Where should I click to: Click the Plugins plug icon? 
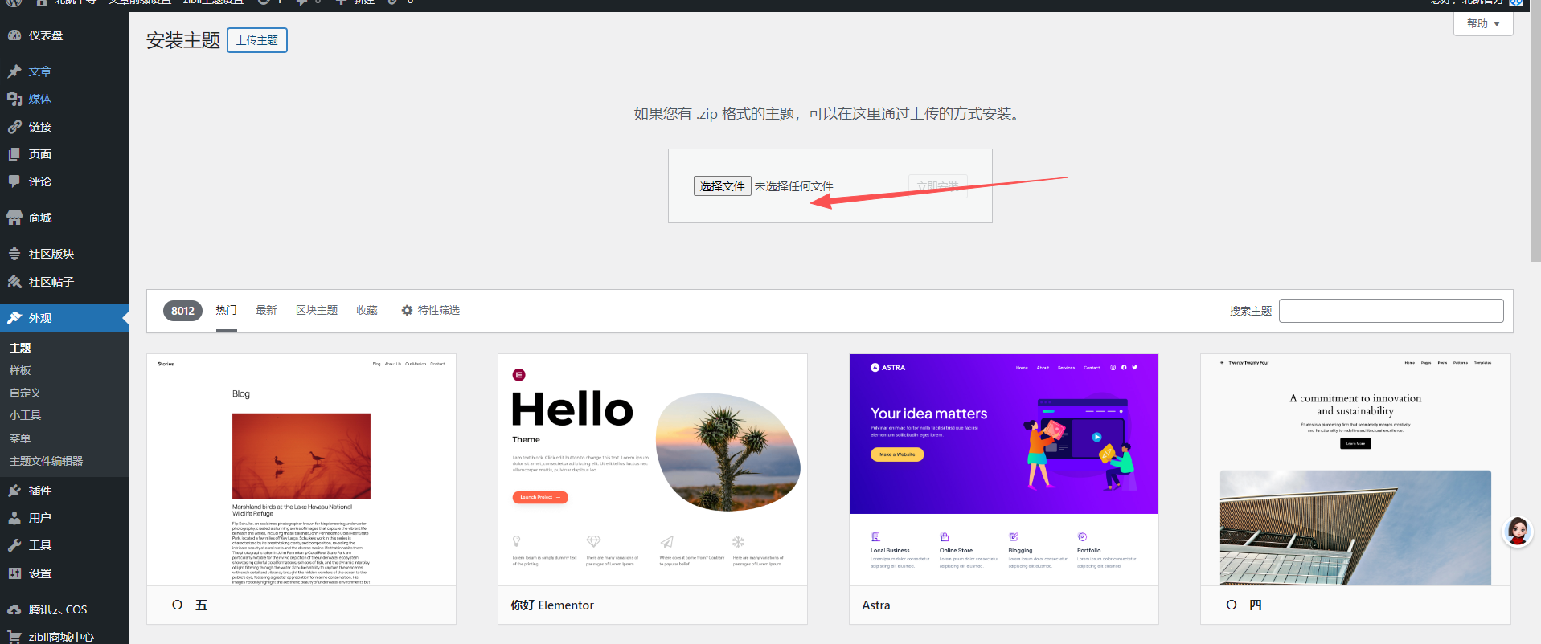(x=14, y=491)
